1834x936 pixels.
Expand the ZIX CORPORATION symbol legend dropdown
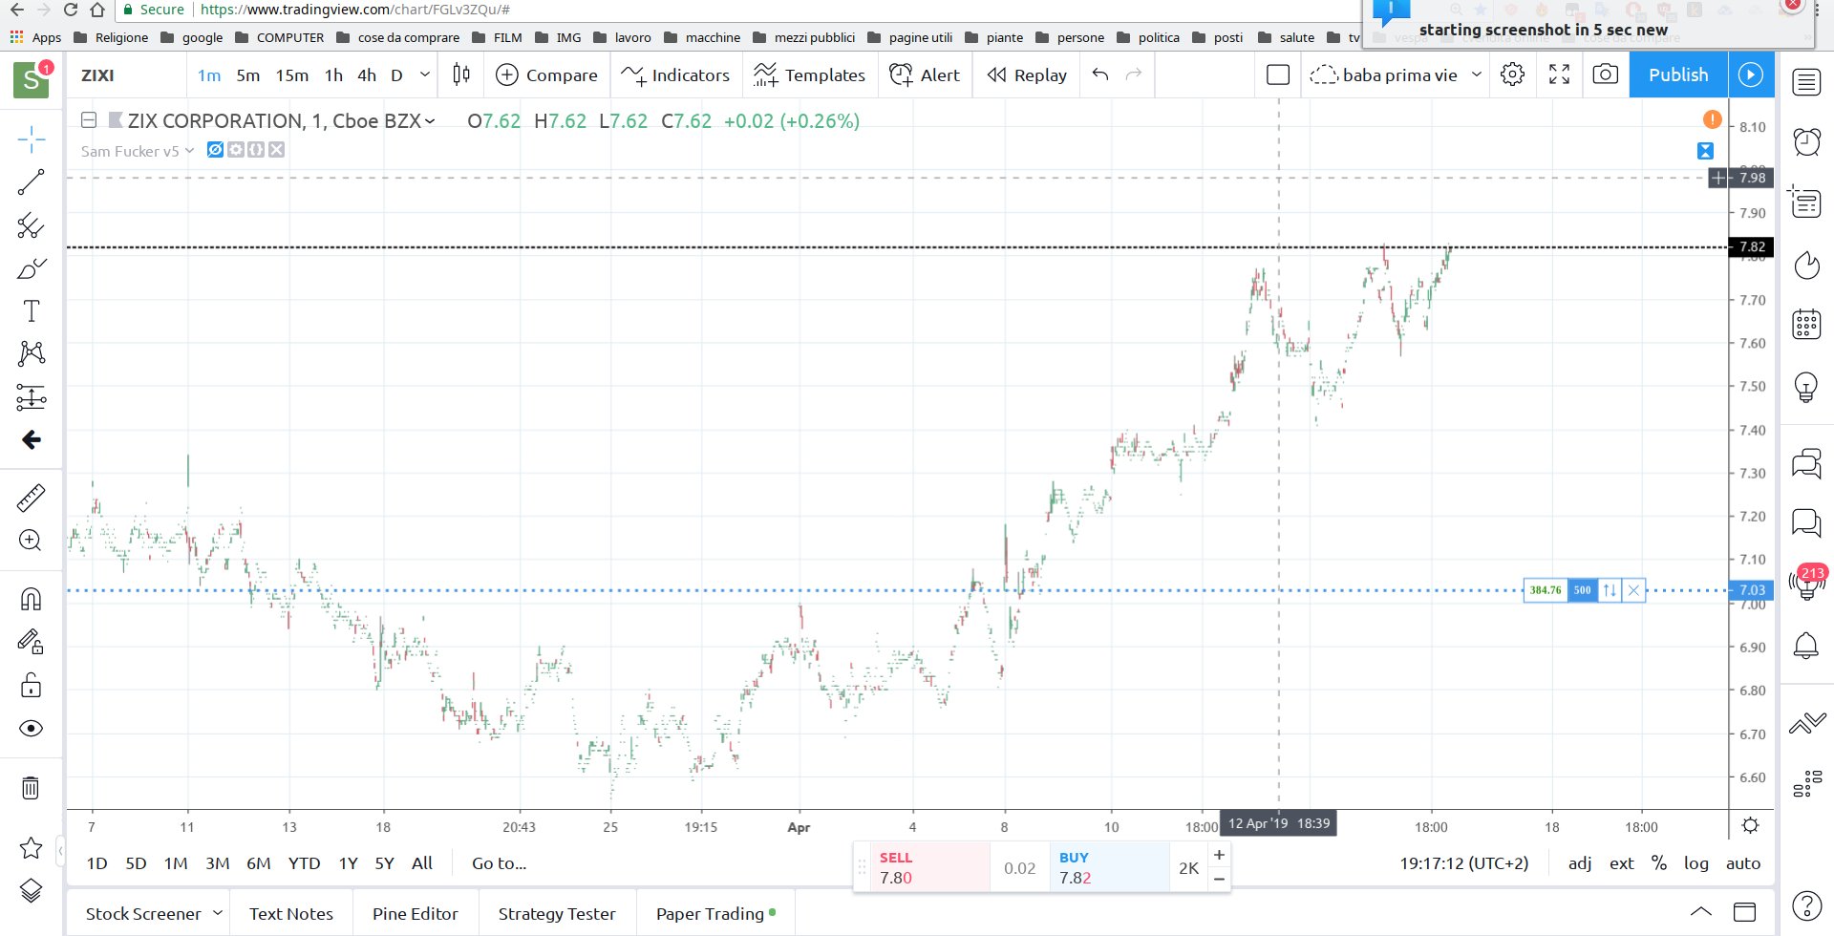point(430,121)
